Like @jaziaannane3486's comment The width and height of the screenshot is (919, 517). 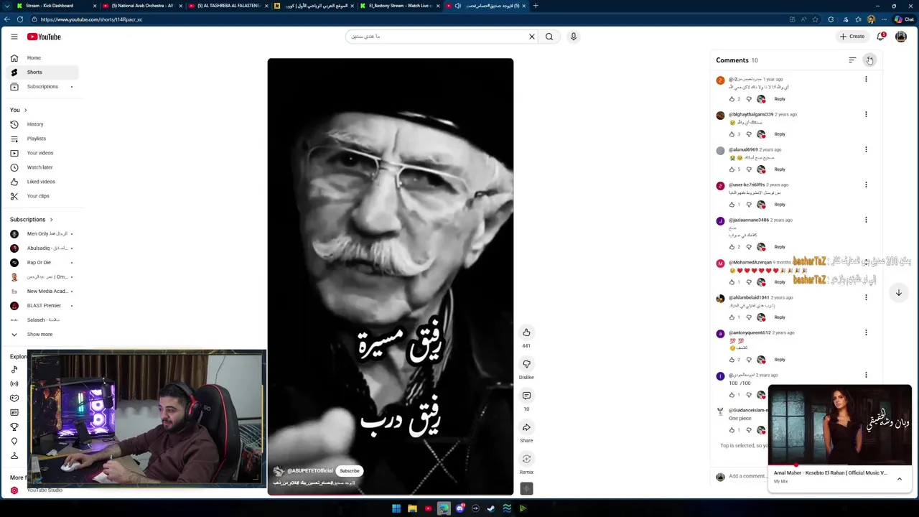tap(732, 247)
